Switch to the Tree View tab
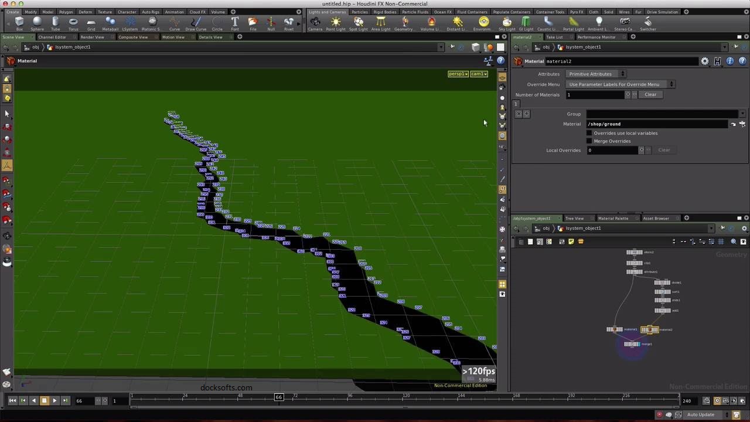Viewport: 750px width, 422px height. [574, 218]
